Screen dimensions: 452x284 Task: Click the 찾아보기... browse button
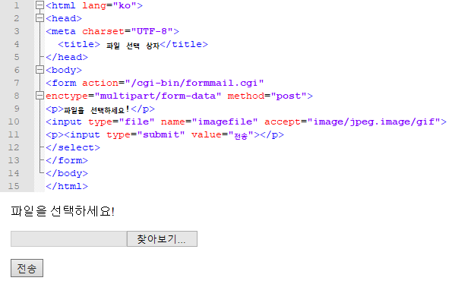(162, 238)
